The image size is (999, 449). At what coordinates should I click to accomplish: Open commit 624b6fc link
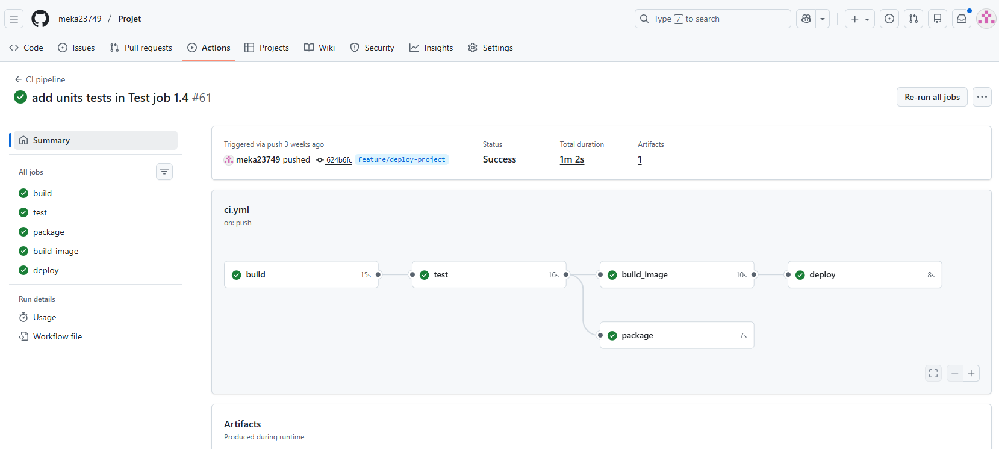click(339, 160)
